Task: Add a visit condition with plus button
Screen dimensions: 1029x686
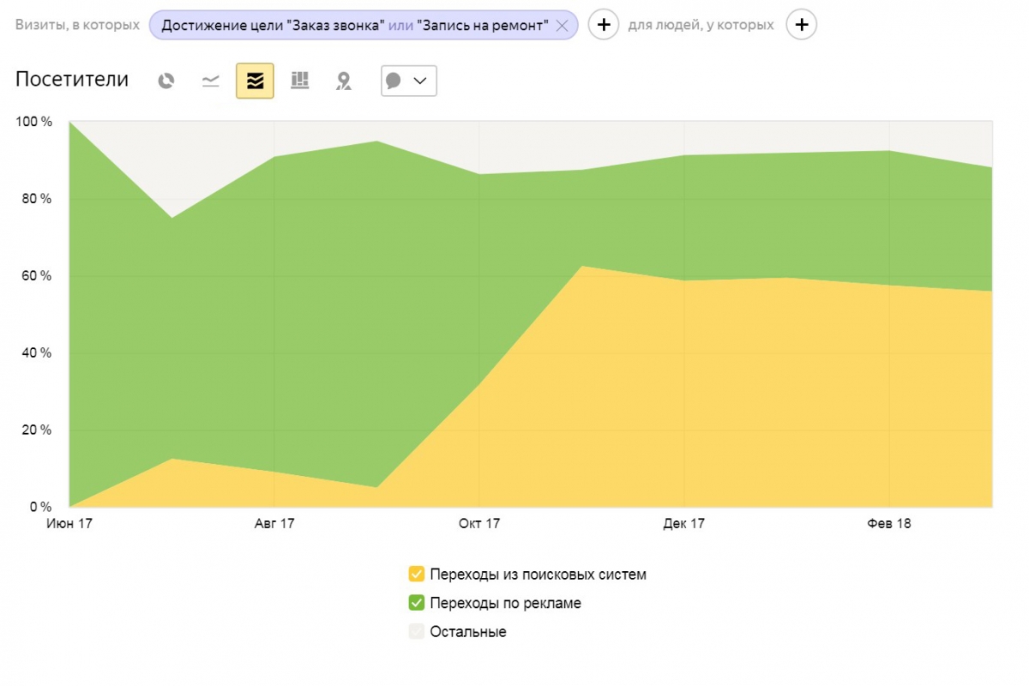Action: coord(604,25)
